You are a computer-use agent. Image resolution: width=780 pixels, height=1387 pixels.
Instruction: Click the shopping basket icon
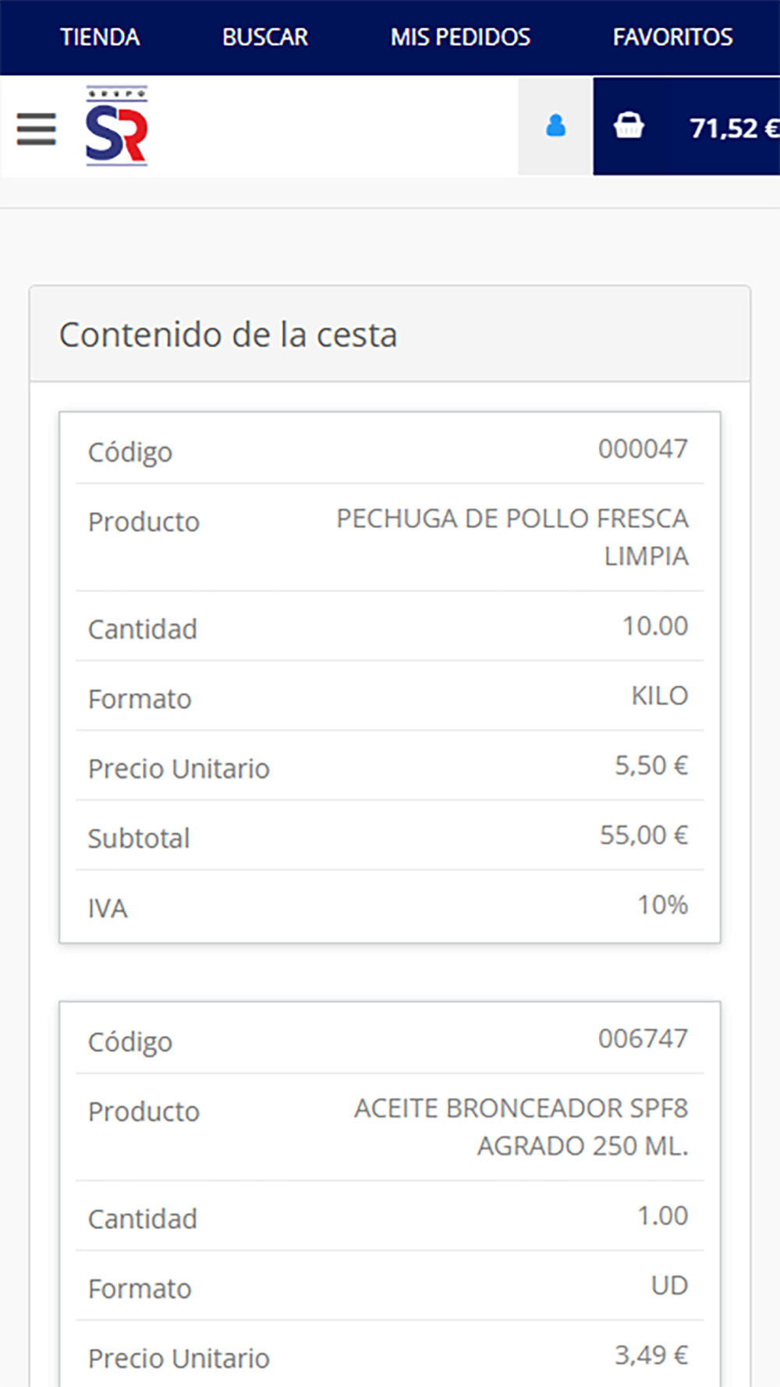629,126
